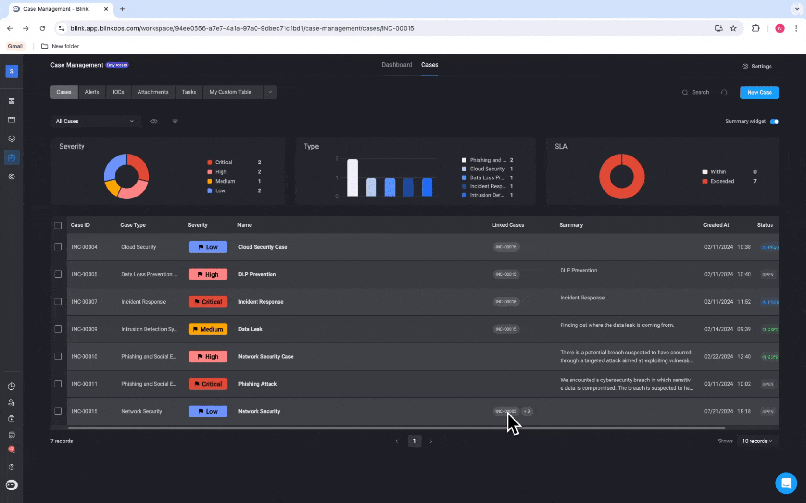Image resolution: width=806 pixels, height=503 pixels.
Task: Open the chat support bubble
Action: pyautogui.click(x=786, y=483)
